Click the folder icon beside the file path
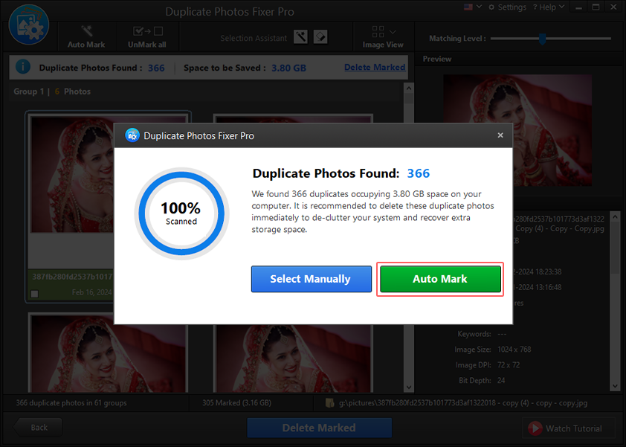This screenshot has height=447, width=626. [x=330, y=402]
